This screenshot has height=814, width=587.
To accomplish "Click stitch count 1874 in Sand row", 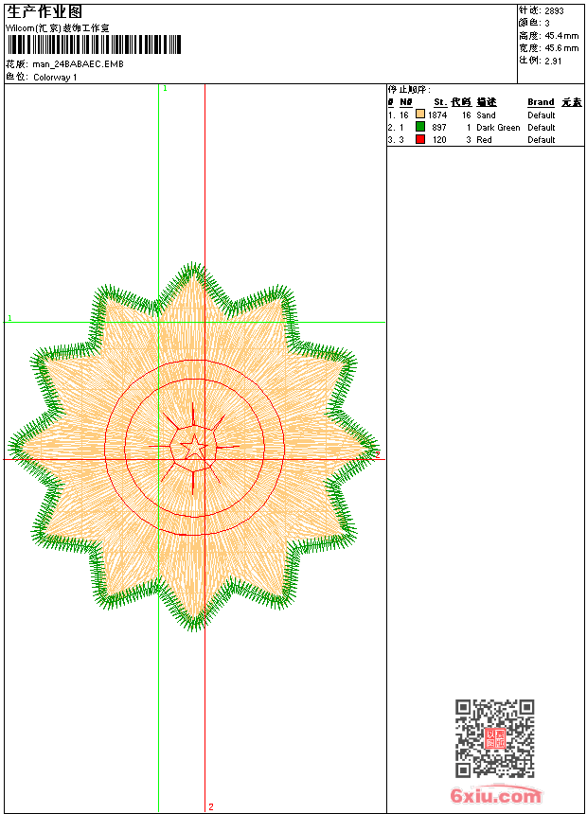I will point(437,115).
